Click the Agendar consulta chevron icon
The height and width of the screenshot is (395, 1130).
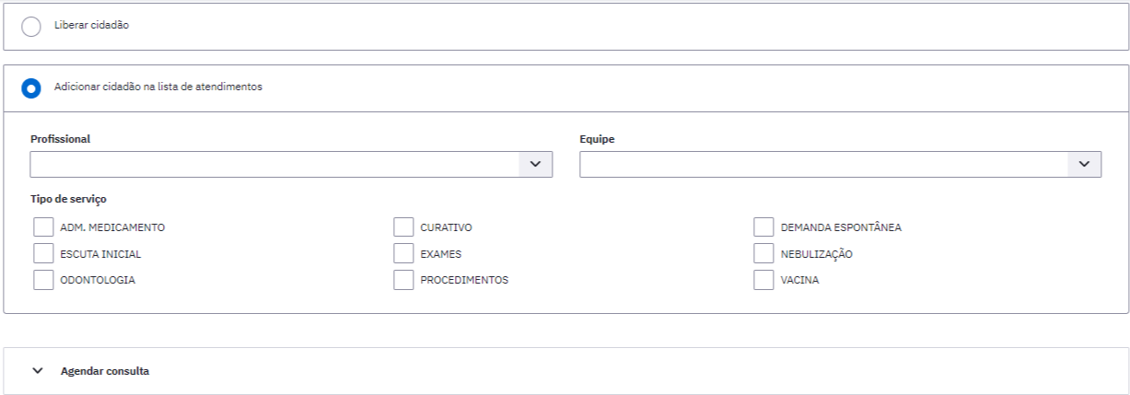(38, 371)
